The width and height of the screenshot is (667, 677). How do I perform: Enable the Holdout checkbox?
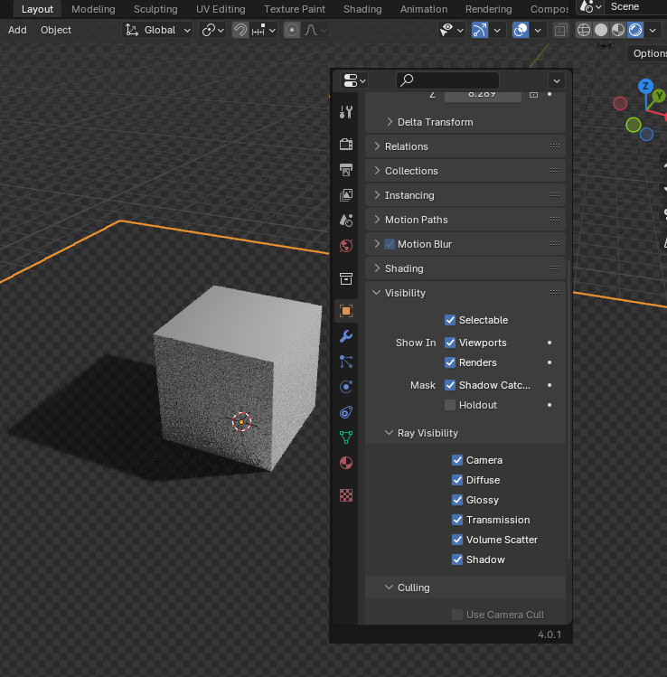tap(450, 405)
